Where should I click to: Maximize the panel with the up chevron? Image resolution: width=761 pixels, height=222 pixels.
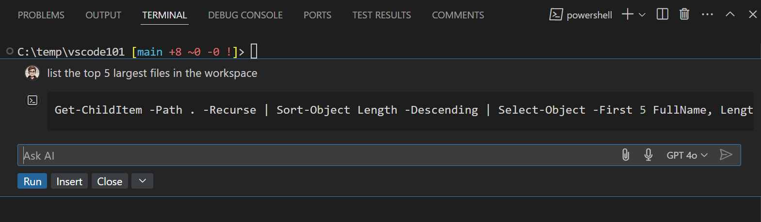(x=729, y=15)
